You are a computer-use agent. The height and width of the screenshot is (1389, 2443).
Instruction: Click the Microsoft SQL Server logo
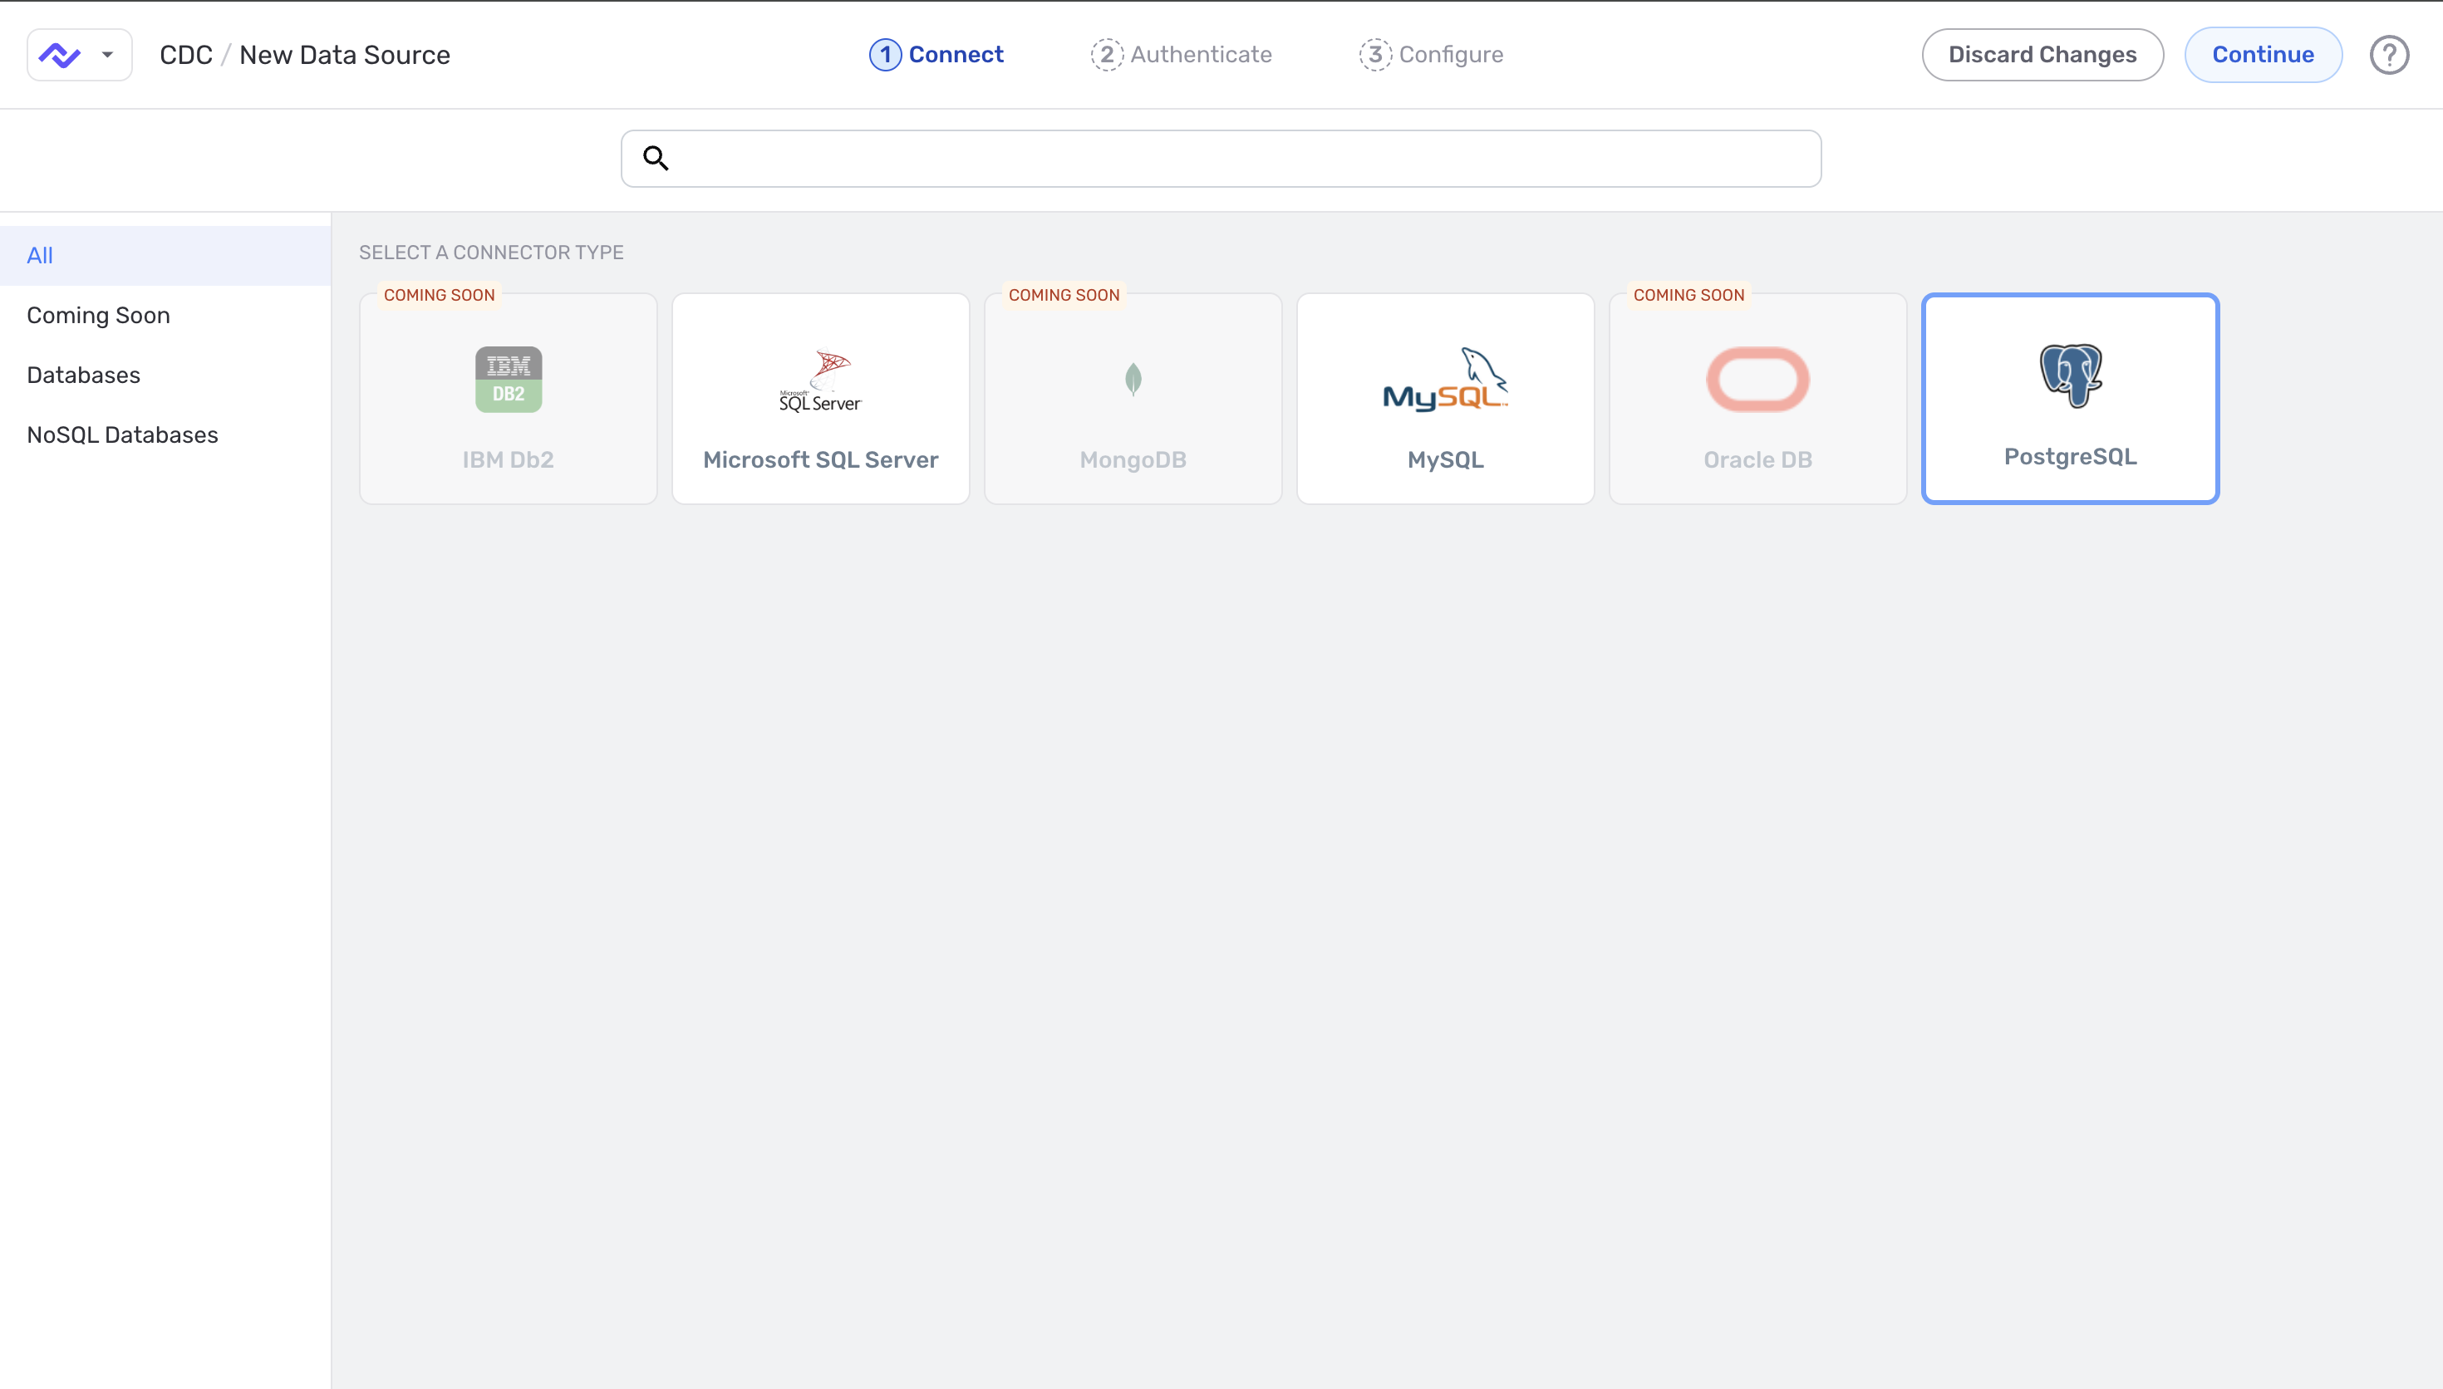coord(820,380)
